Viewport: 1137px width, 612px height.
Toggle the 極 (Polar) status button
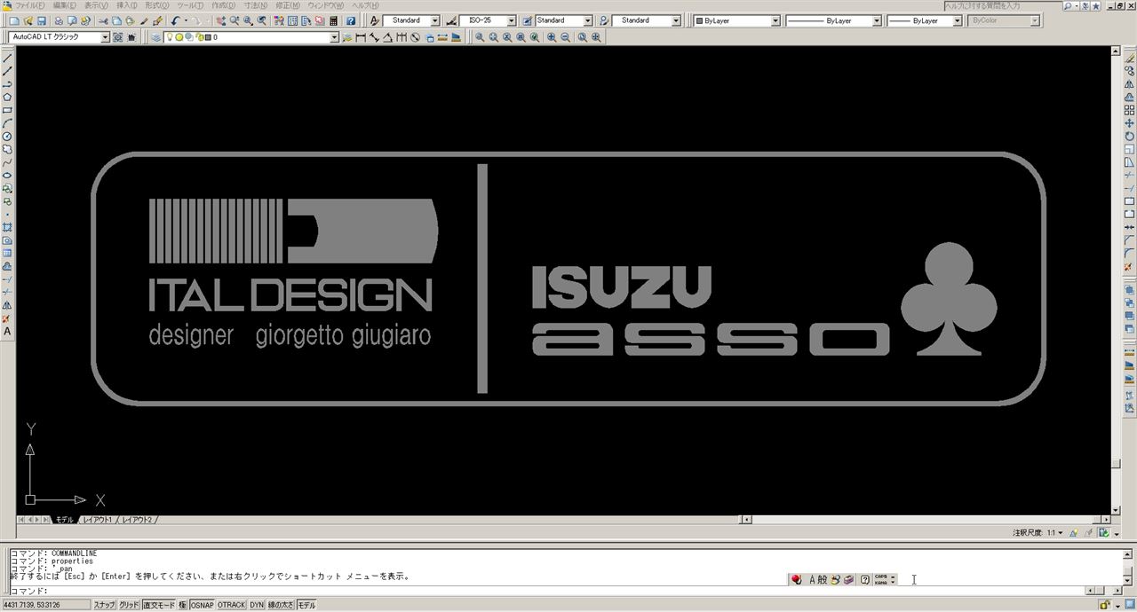click(182, 605)
